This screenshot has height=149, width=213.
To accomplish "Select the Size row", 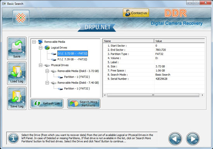I will [x=154, y=66].
